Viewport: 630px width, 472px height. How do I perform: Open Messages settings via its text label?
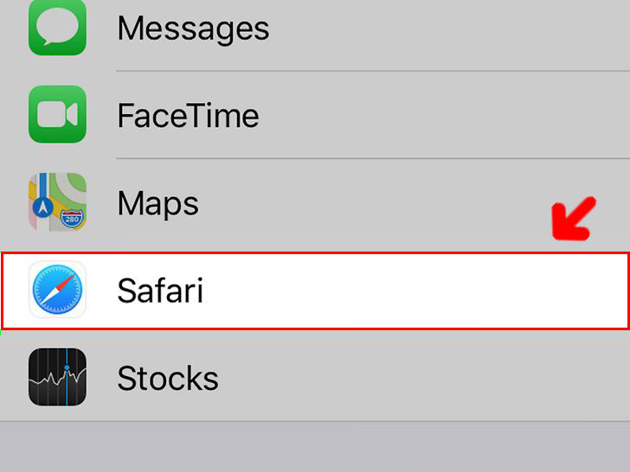(x=193, y=29)
